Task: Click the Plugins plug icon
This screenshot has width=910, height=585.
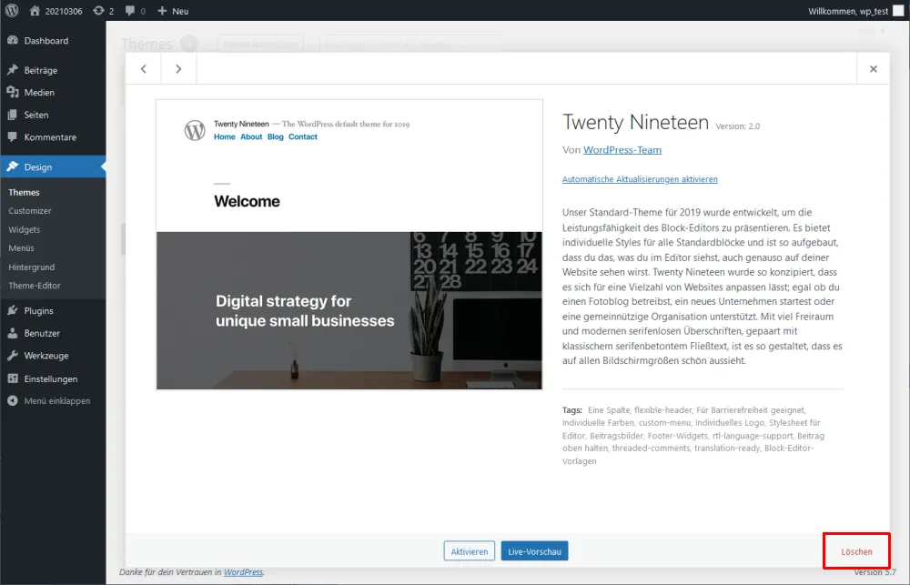Action: [x=13, y=310]
